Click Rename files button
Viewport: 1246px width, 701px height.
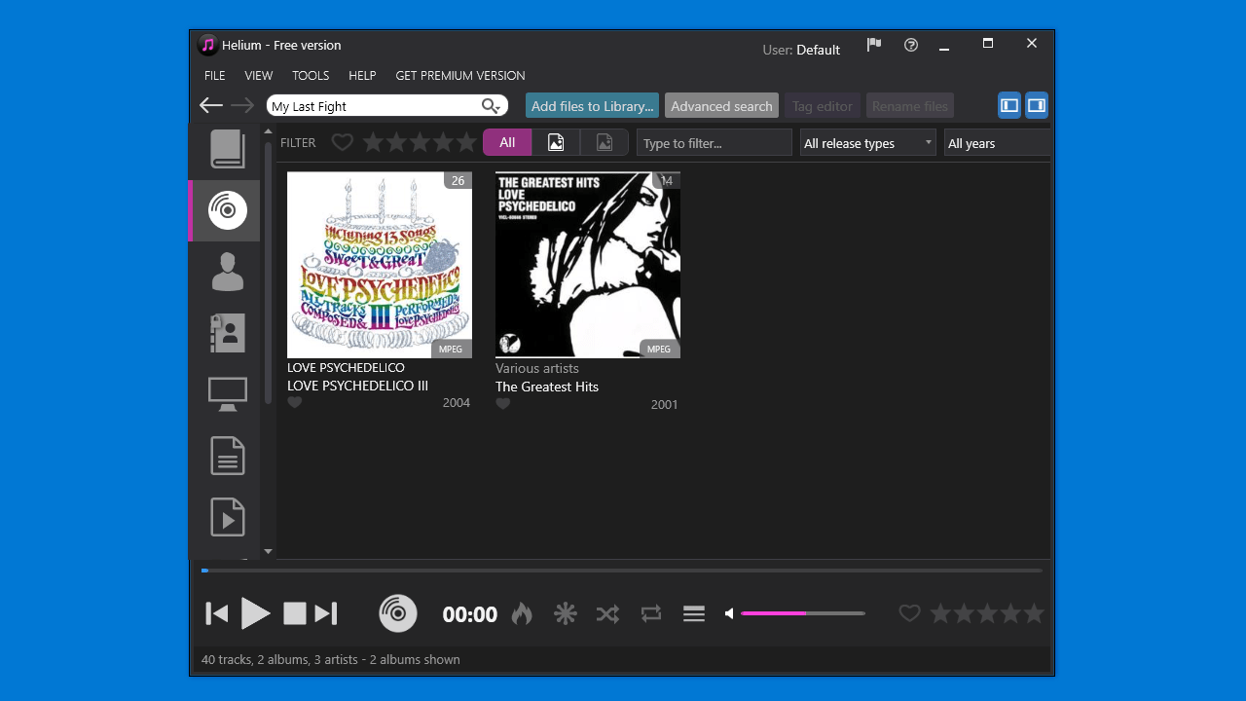(x=910, y=105)
